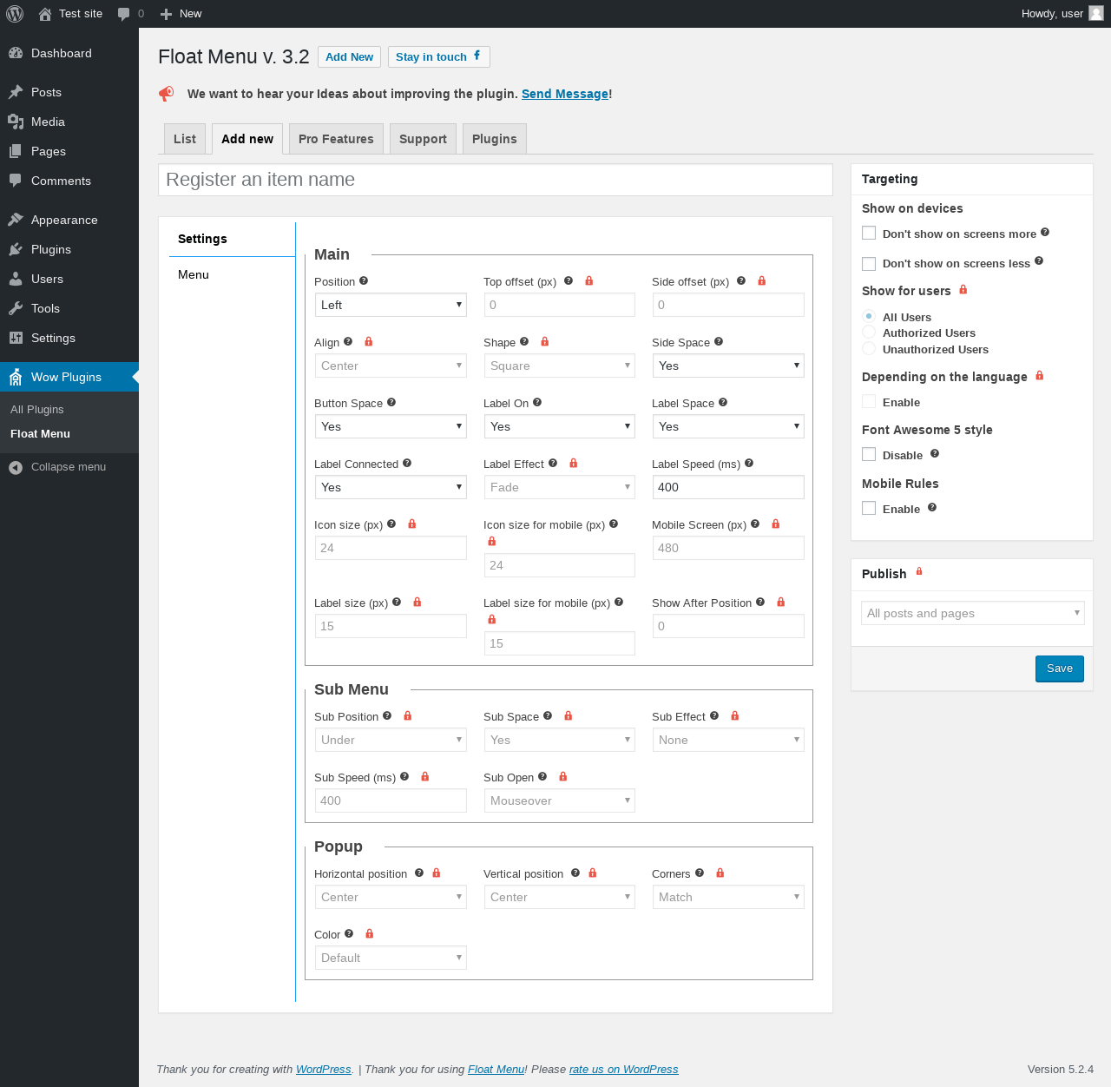
Task: Click help icon beside Sub Effect
Action: point(714,715)
